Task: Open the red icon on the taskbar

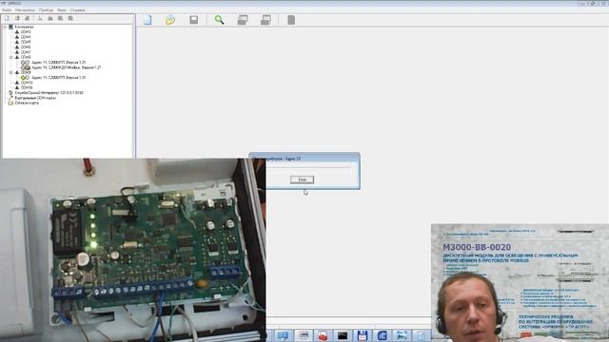Action: pyautogui.click(x=323, y=335)
